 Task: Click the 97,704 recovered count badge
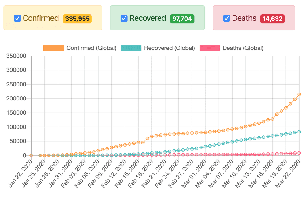coord(182,19)
